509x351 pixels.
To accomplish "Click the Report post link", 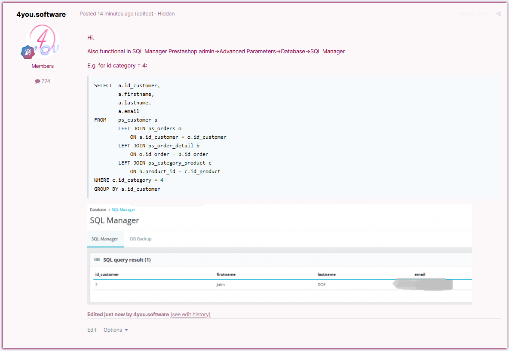I will pos(474,14).
